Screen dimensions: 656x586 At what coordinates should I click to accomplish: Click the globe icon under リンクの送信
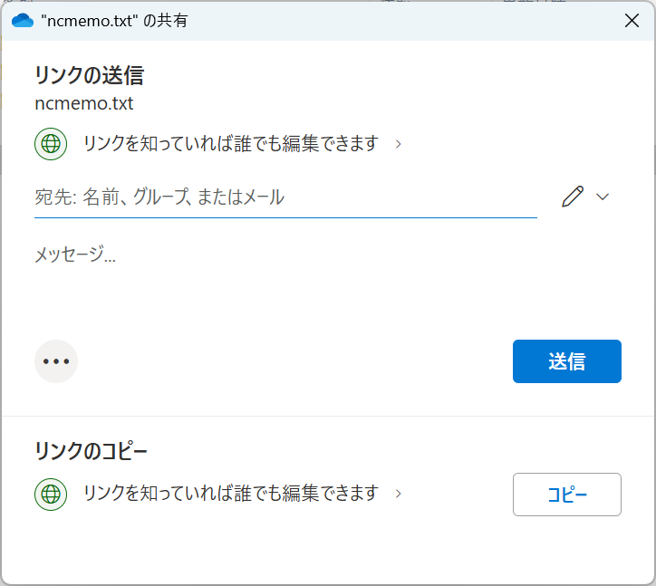(51, 144)
